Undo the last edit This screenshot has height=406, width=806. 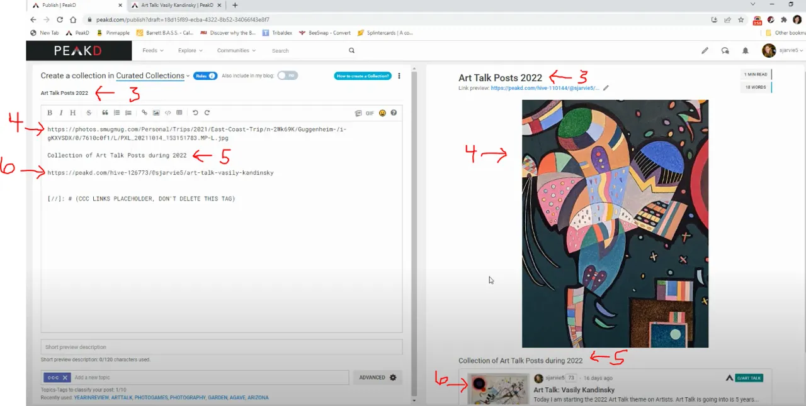[195, 113]
